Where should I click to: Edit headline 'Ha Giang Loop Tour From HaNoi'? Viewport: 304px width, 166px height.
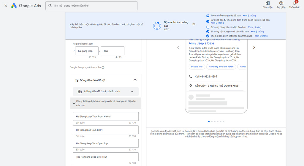pos(106,116)
